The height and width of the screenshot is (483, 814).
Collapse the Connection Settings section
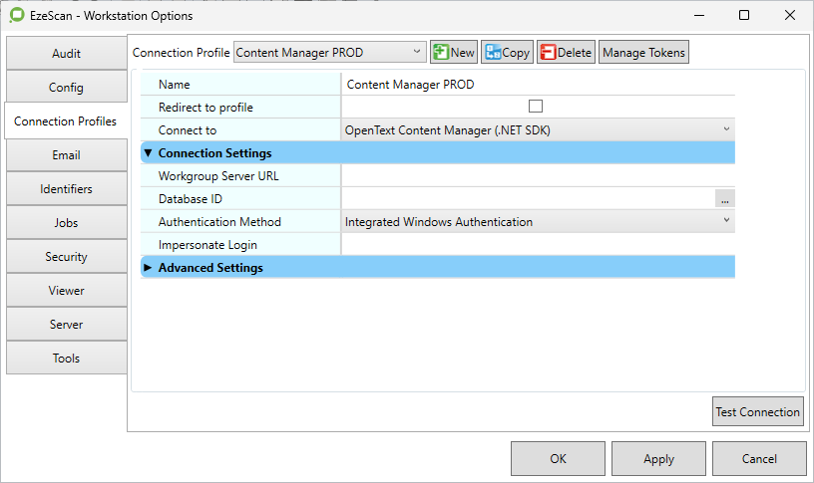coord(149,153)
